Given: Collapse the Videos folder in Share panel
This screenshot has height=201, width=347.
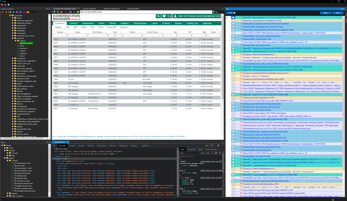Looking at the screenshot, I should pos(5,158).
